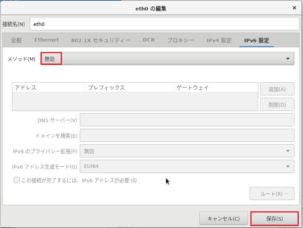Click the ゲートウェイ column header
This screenshot has width=303, height=228.
pos(216,88)
